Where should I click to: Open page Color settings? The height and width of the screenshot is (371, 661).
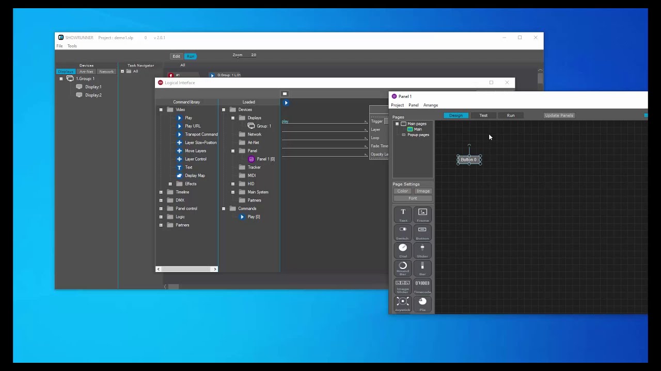tap(403, 191)
